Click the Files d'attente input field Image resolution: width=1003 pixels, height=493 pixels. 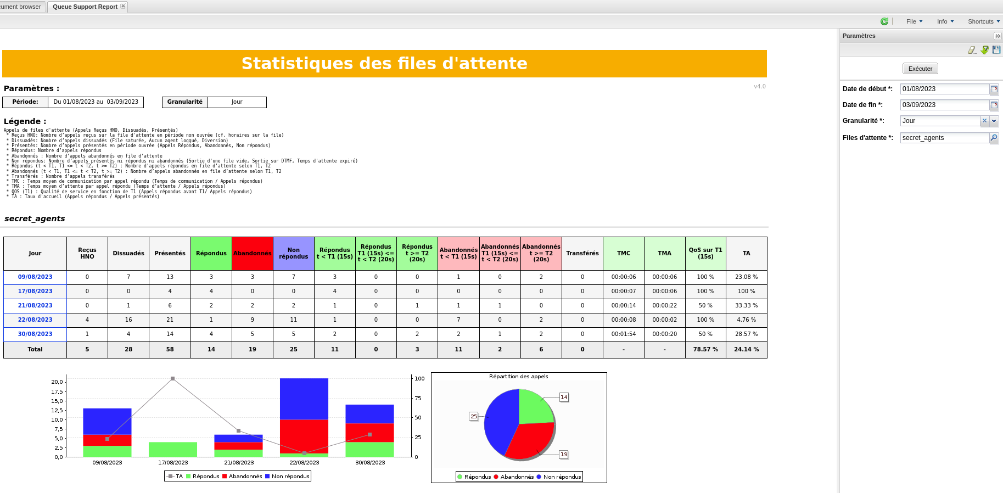(945, 138)
